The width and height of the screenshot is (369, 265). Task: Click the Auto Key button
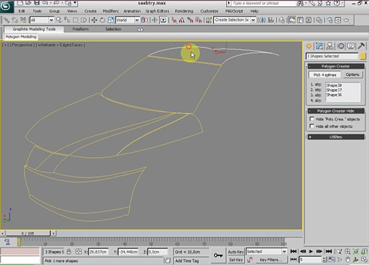pos(236,252)
